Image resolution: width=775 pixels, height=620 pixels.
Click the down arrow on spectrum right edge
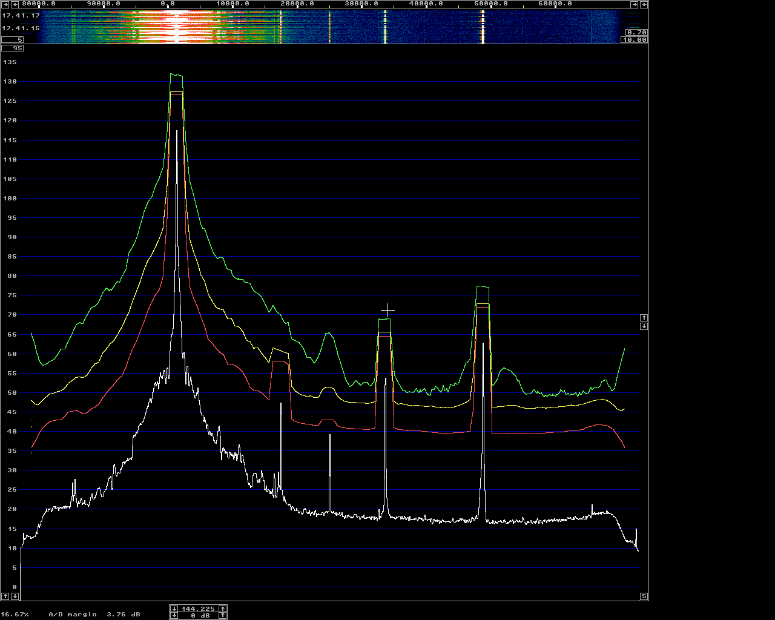click(644, 326)
